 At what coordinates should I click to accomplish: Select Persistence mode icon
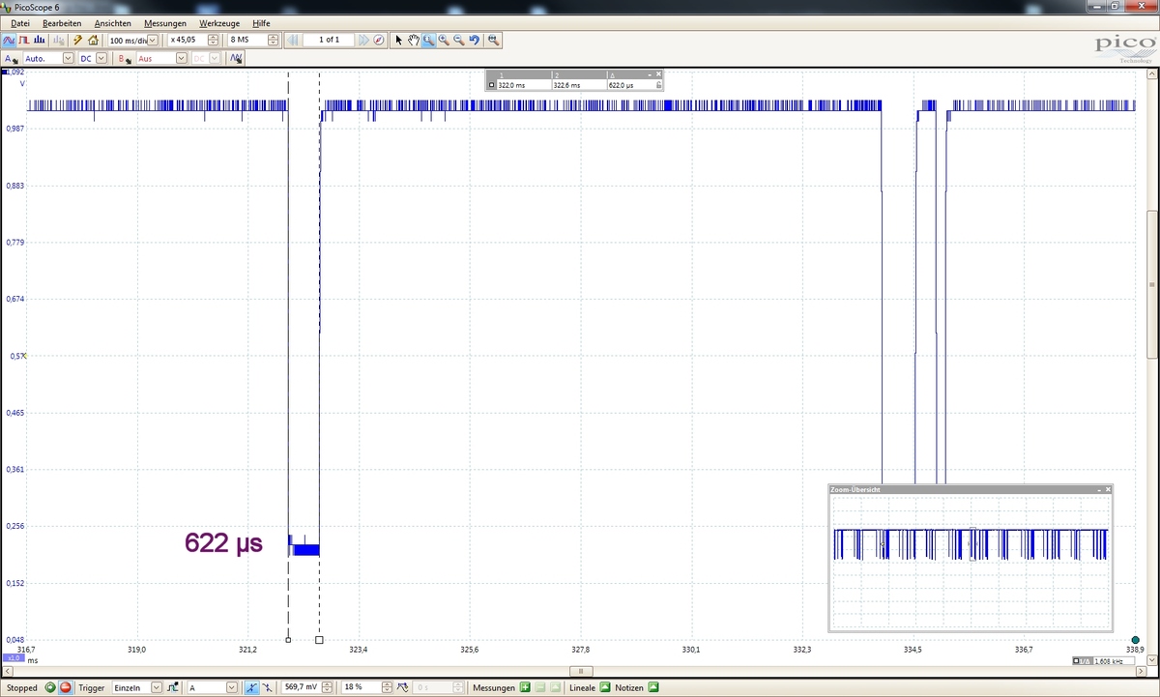tap(23, 40)
